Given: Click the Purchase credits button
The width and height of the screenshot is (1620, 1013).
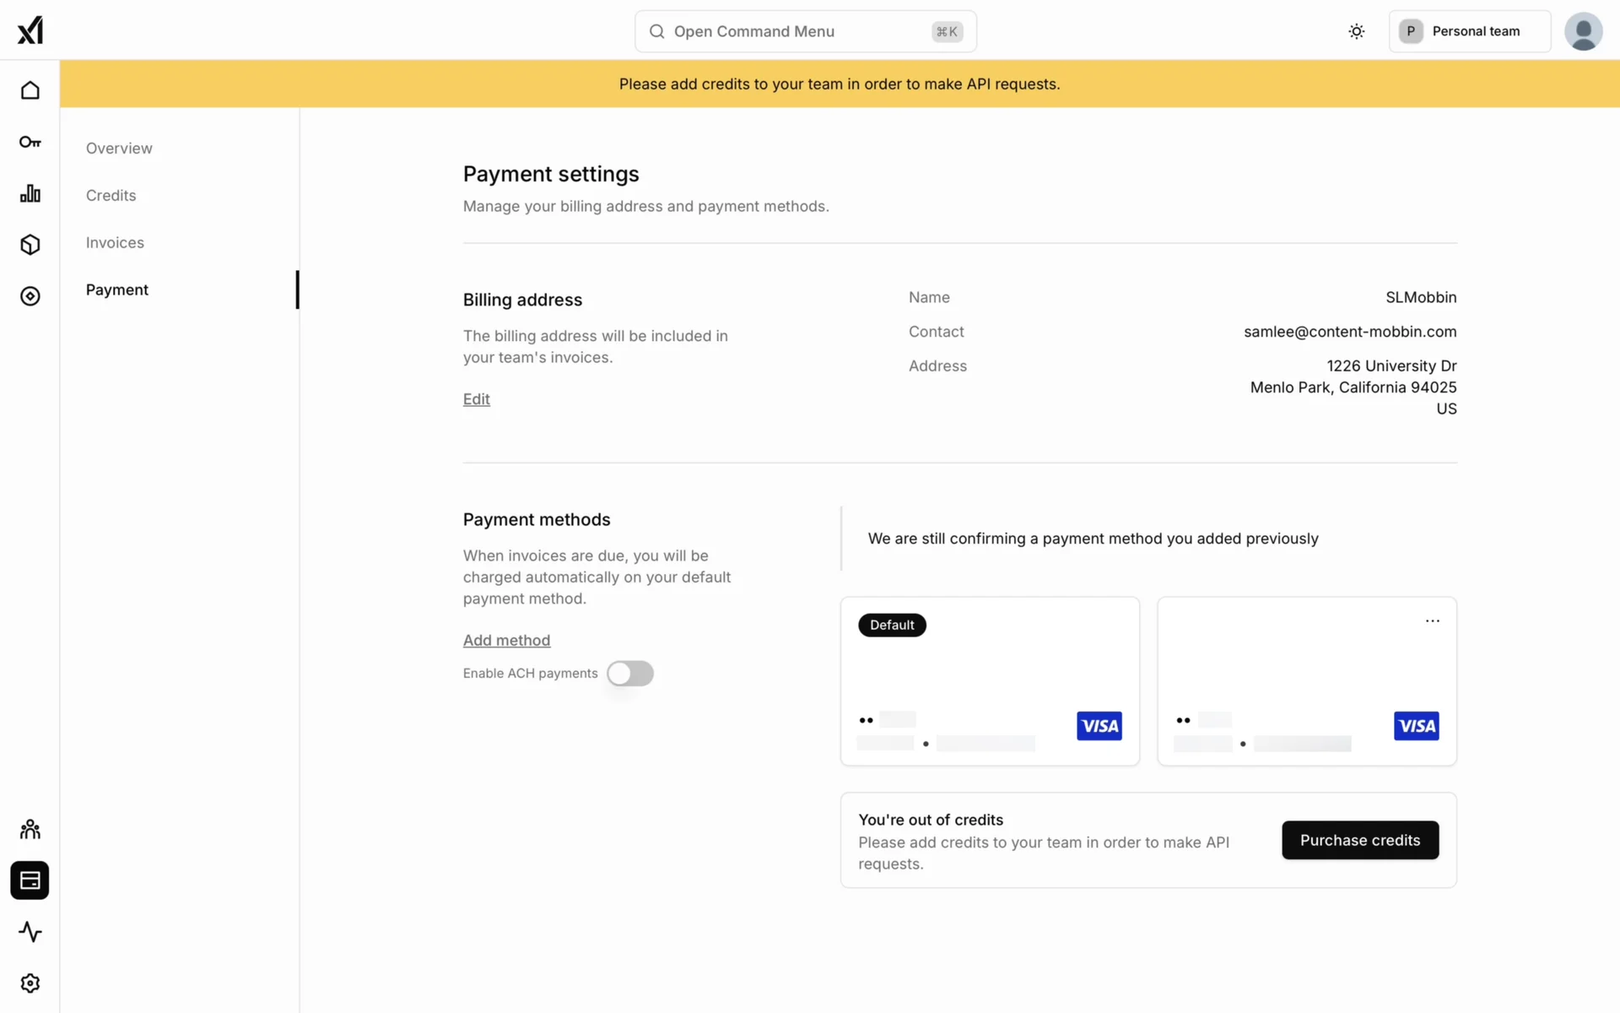Looking at the screenshot, I should pos(1359,840).
